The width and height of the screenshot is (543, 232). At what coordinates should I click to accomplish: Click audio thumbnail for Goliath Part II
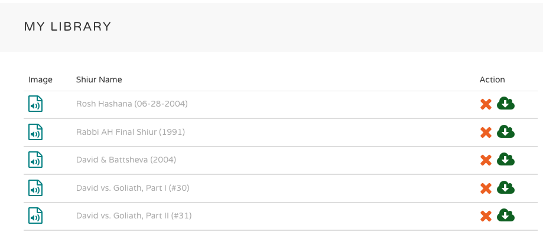click(x=35, y=216)
